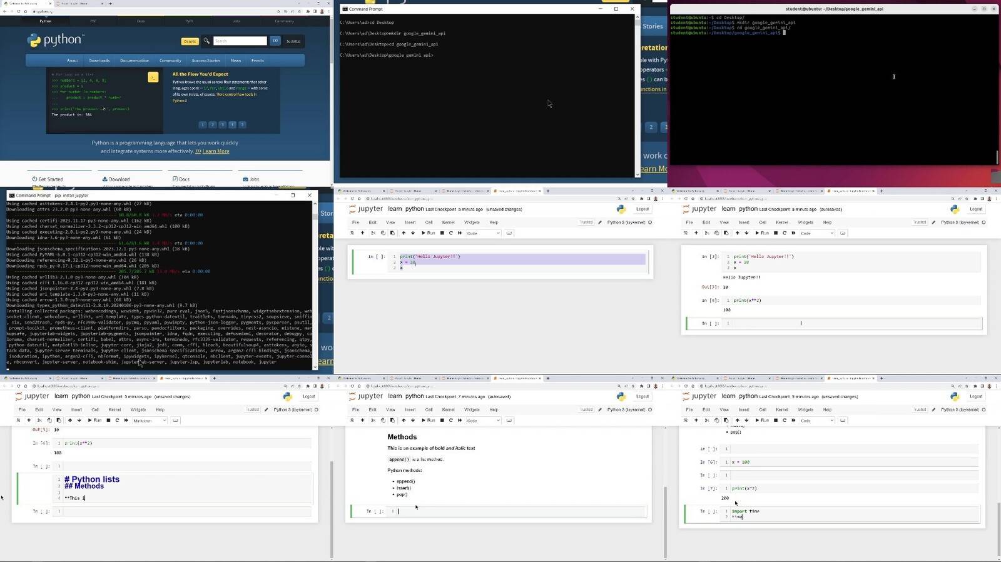Open Widgets menu in '7 minutes ago' notebook
The image size is (1001, 562).
[472, 410]
